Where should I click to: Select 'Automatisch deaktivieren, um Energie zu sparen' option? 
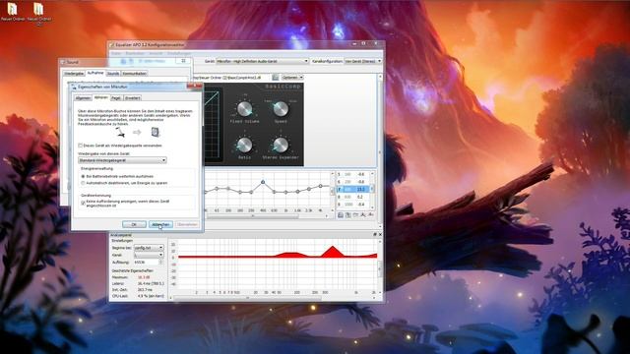pyautogui.click(x=83, y=183)
